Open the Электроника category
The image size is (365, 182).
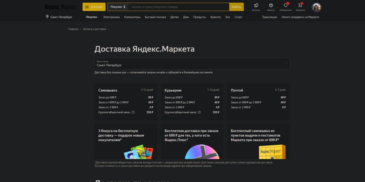pyautogui.click(x=111, y=17)
